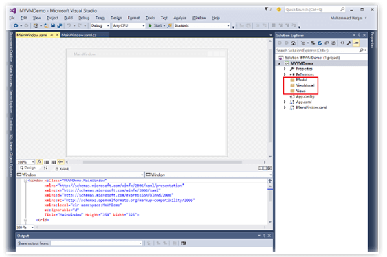Open the Toolbox side tab on left edge

pyautogui.click(x=11, y=123)
